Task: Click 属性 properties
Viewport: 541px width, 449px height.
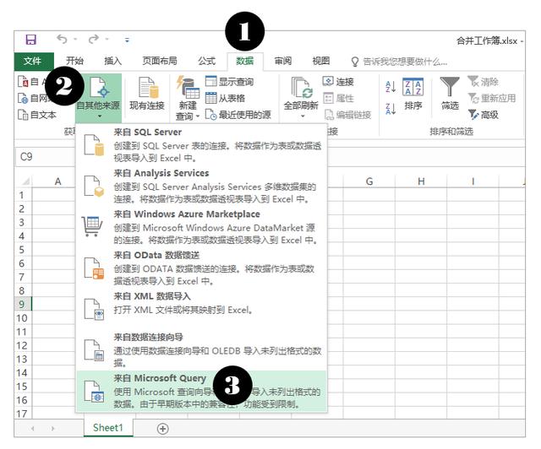Action: point(338,98)
